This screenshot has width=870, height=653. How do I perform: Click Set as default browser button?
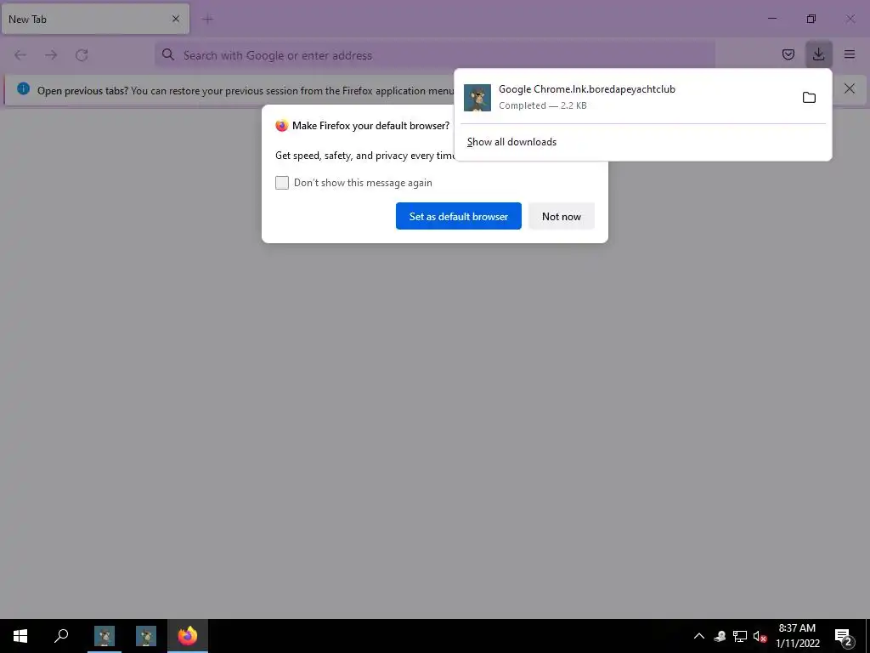[458, 216]
